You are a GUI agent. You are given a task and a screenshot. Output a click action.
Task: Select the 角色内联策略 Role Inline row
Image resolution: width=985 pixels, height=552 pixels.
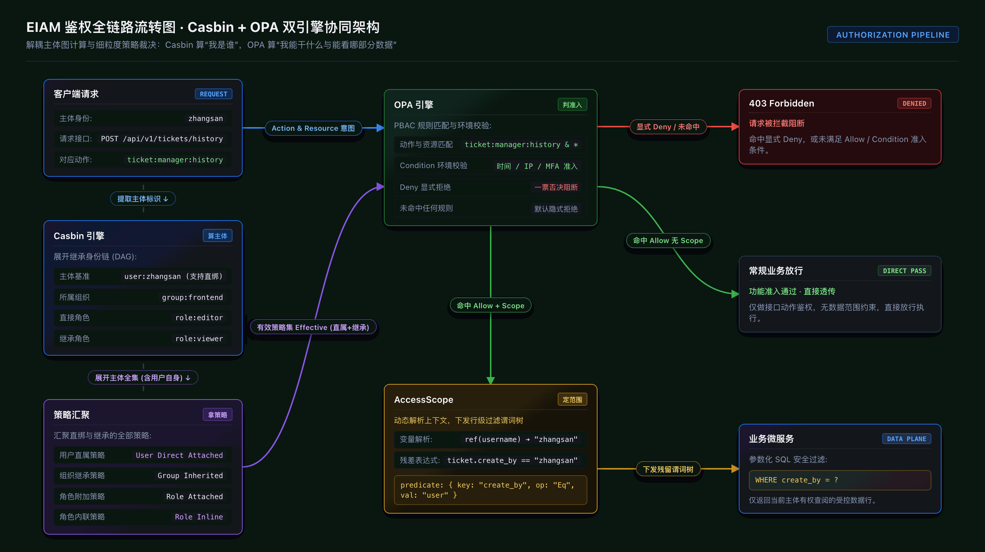(143, 517)
